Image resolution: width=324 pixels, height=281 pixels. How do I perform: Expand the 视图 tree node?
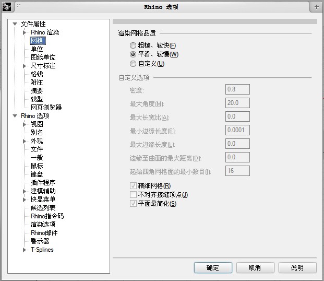click(x=25, y=124)
